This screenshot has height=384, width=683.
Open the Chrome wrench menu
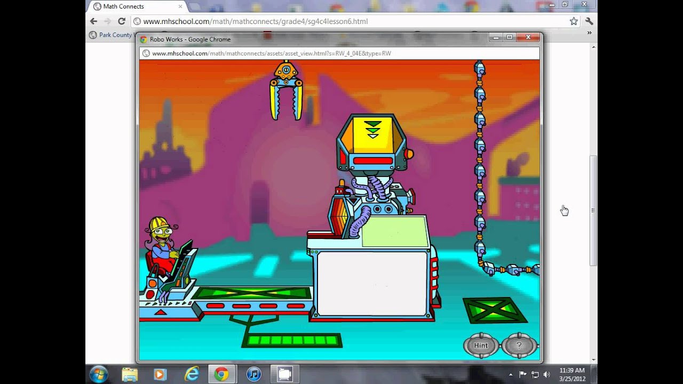589,21
